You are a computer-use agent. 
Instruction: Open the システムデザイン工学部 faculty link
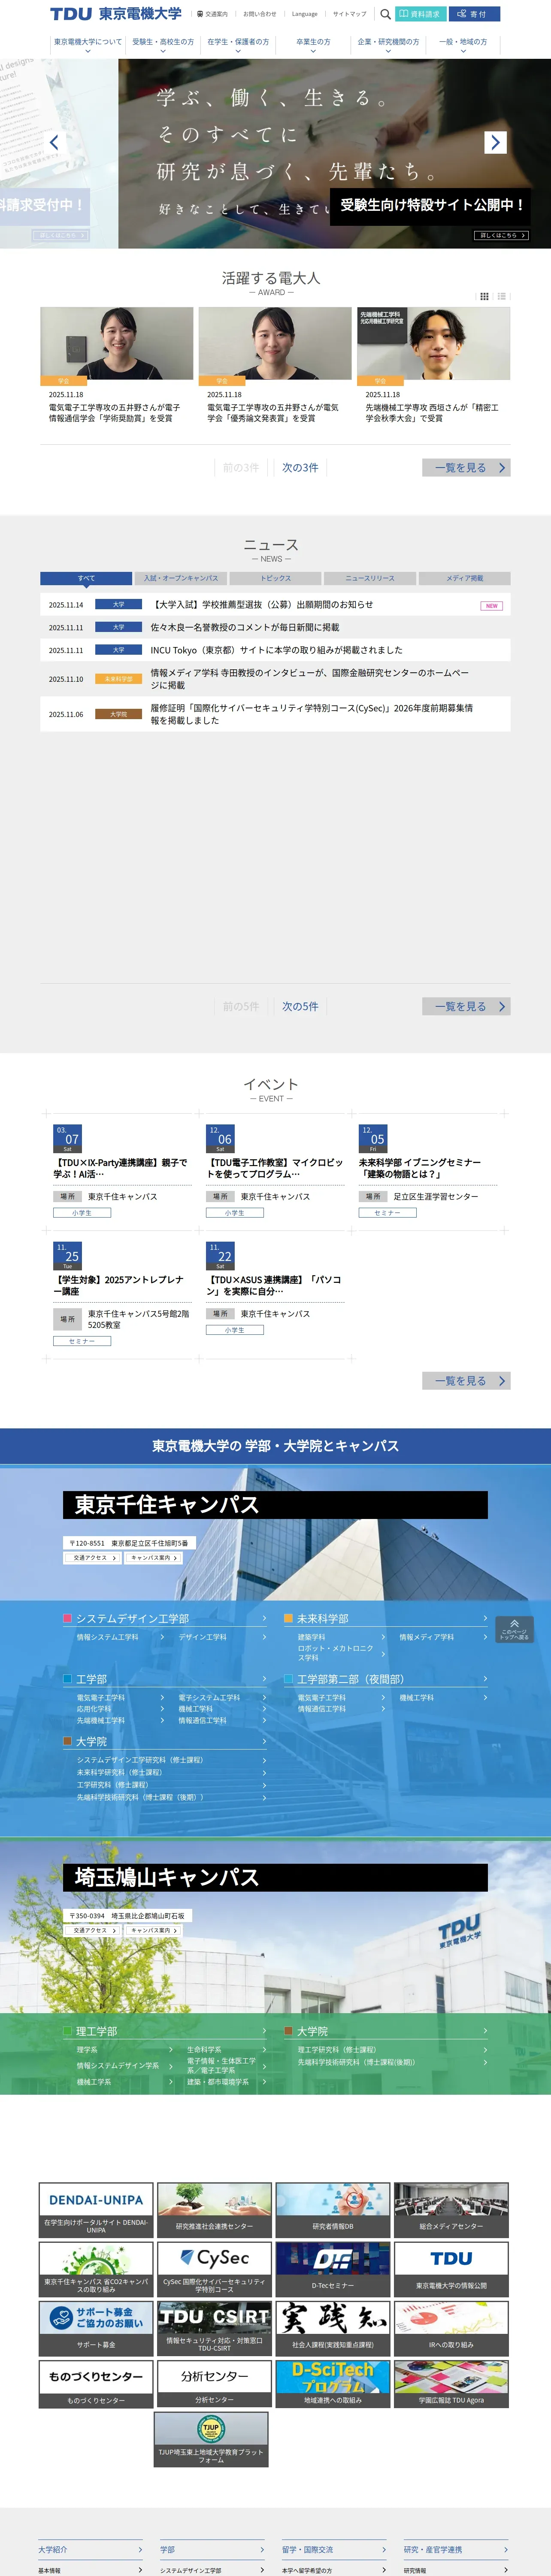(165, 1618)
